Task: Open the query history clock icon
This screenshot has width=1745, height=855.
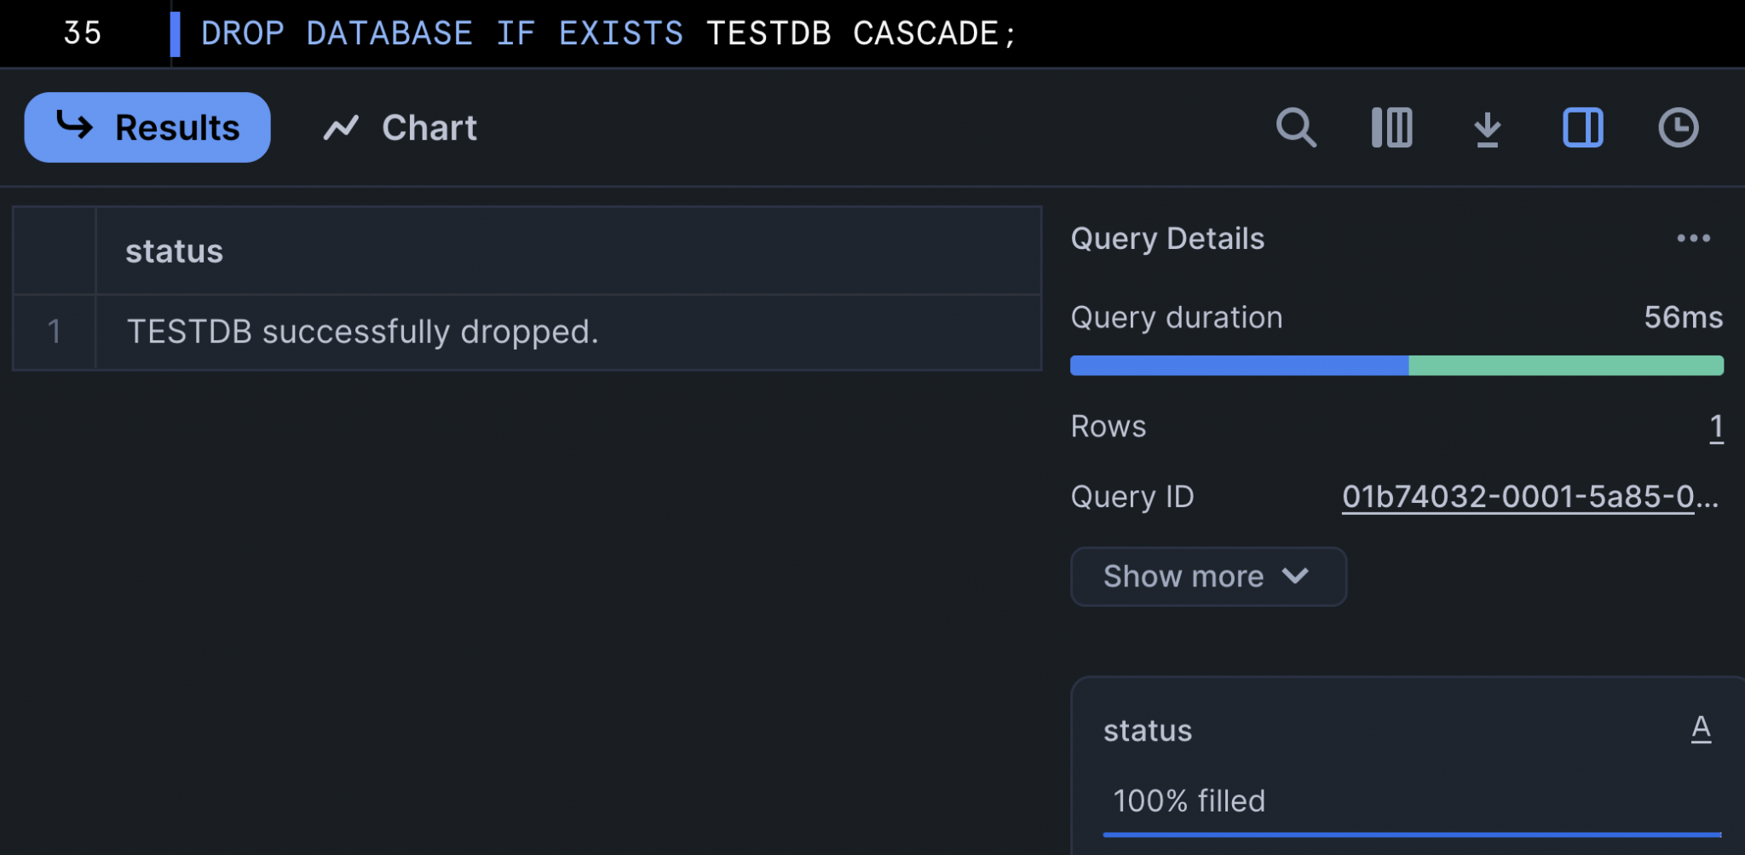Action: [x=1678, y=128]
